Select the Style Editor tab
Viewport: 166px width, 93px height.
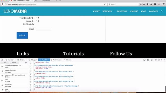pos(44,60)
